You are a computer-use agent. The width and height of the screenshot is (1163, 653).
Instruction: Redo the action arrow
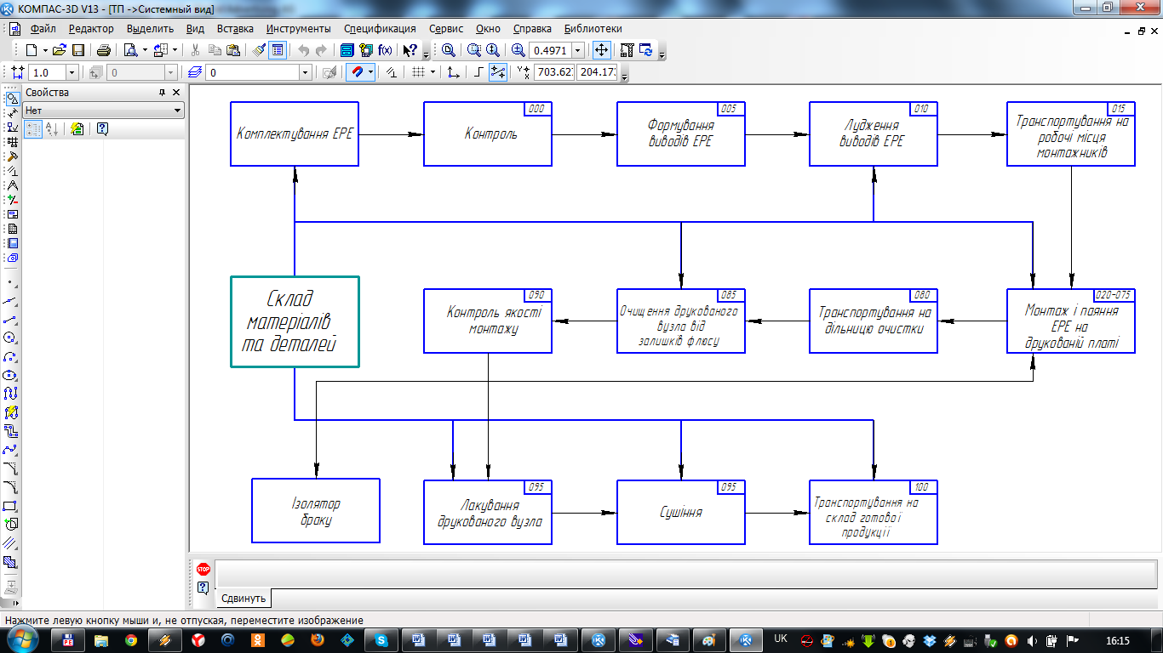pos(322,50)
